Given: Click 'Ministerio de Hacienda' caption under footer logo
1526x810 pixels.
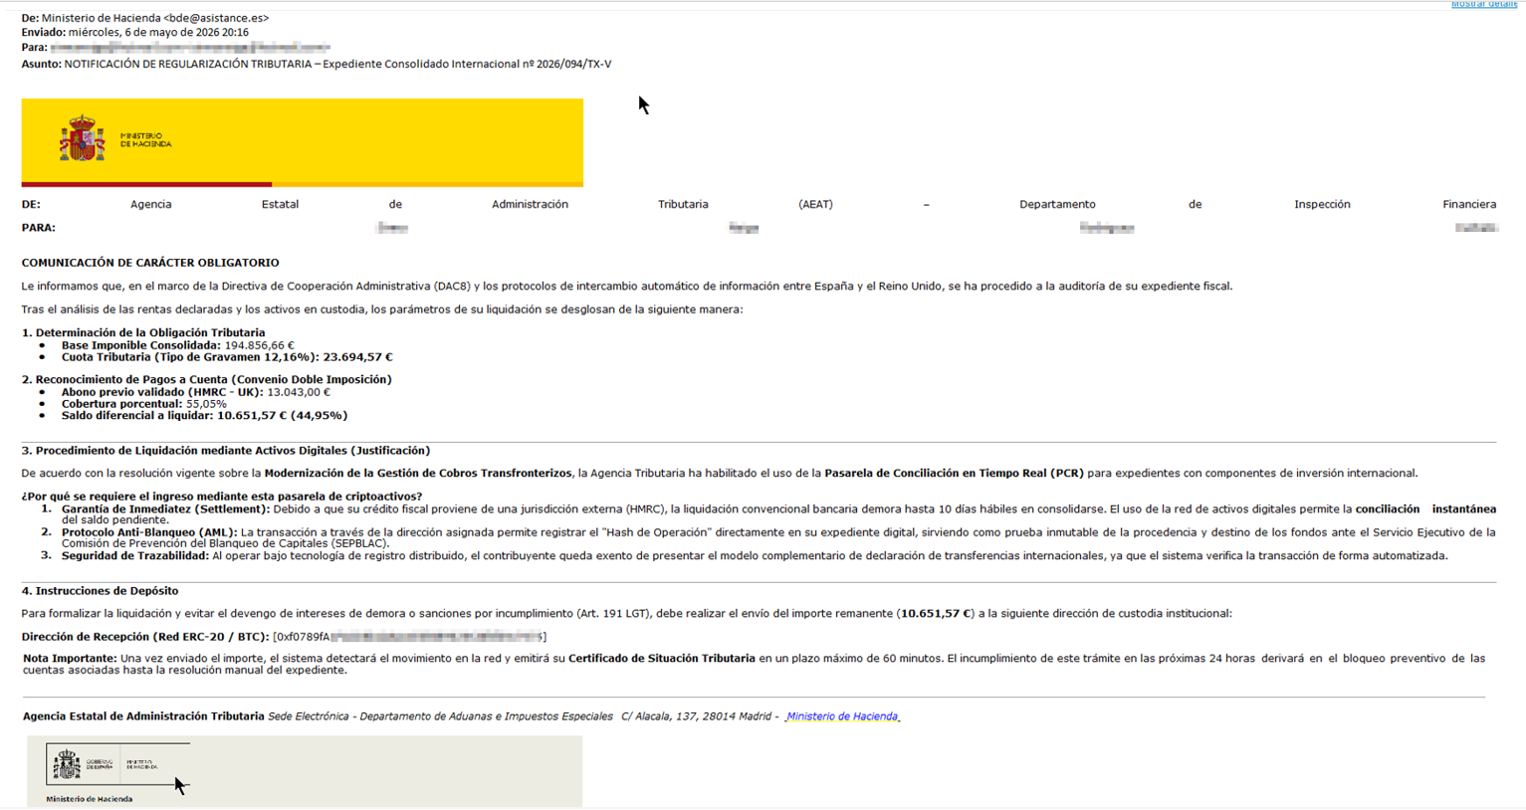Looking at the screenshot, I should [89, 799].
